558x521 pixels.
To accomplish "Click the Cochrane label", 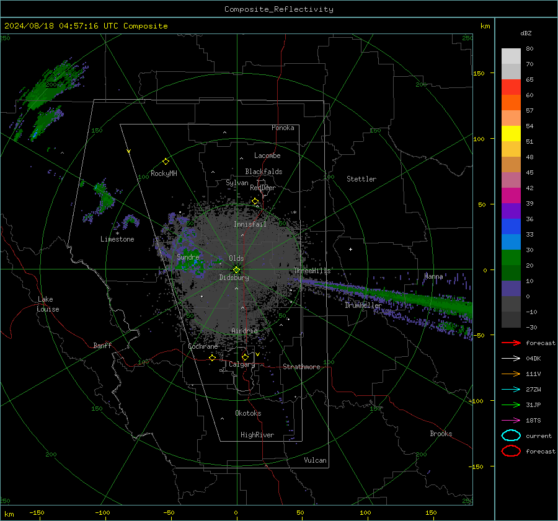I will [203, 346].
